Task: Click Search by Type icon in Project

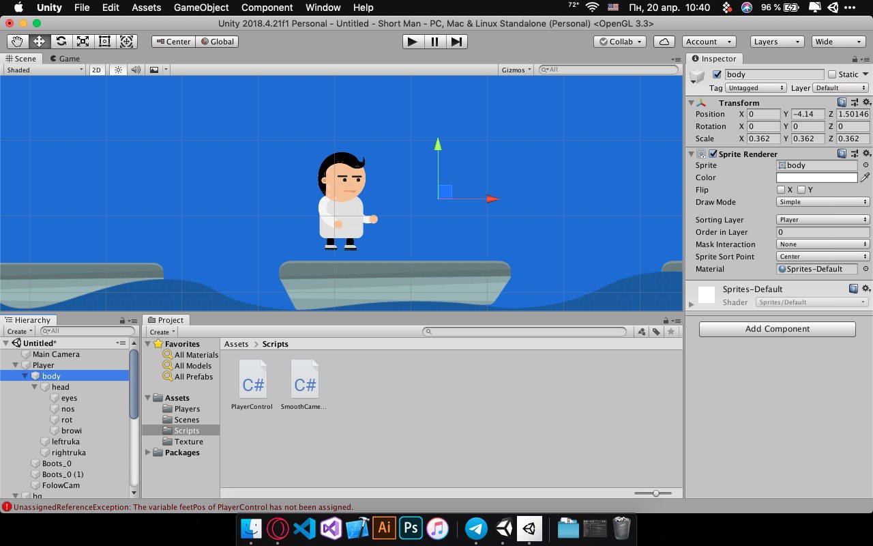Action: tap(641, 332)
